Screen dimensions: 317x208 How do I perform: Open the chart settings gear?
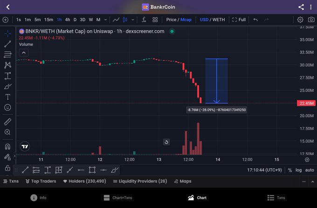point(300,20)
